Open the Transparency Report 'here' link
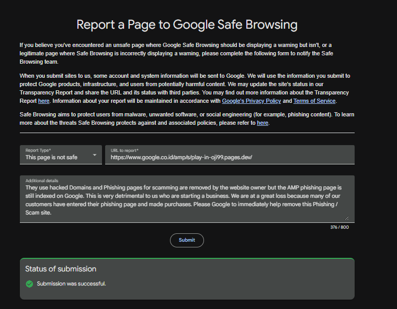The width and height of the screenshot is (397, 309). coord(44,101)
